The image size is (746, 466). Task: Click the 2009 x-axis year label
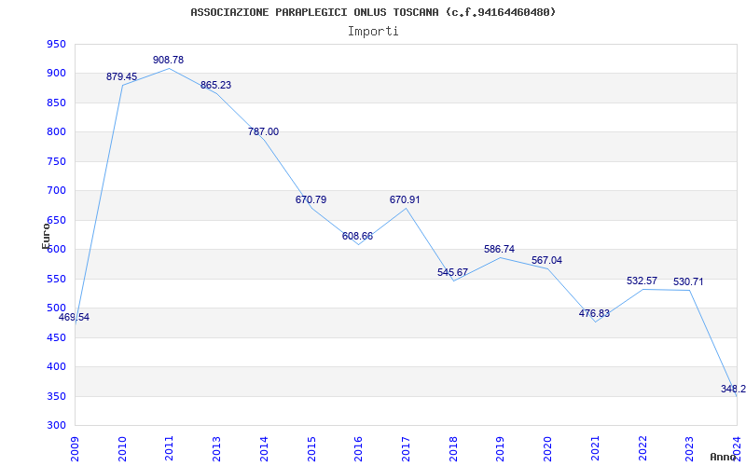76,448
